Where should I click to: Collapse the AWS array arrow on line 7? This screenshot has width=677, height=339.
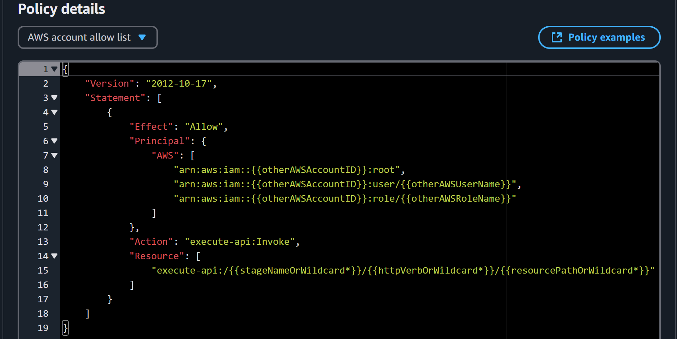(x=54, y=155)
